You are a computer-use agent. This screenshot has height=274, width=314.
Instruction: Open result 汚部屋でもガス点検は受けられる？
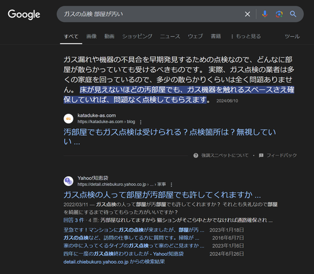coord(170,137)
